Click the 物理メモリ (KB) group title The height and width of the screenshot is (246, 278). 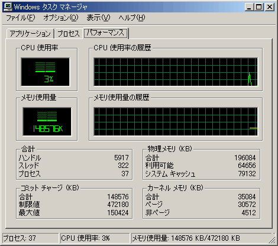170,149
